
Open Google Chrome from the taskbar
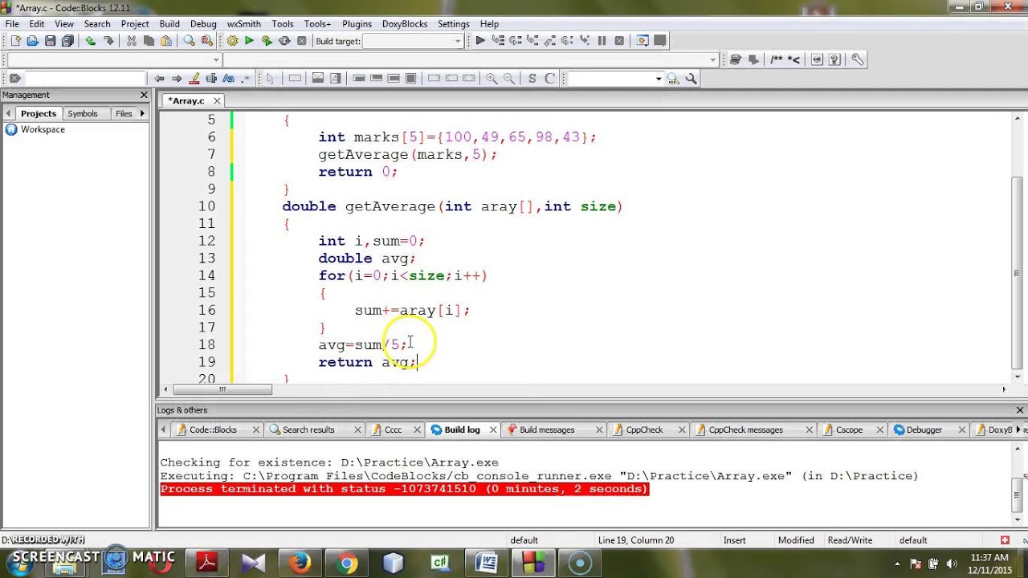[346, 563]
